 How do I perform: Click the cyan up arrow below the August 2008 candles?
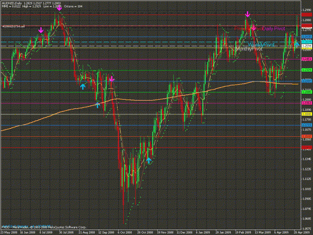(83, 87)
